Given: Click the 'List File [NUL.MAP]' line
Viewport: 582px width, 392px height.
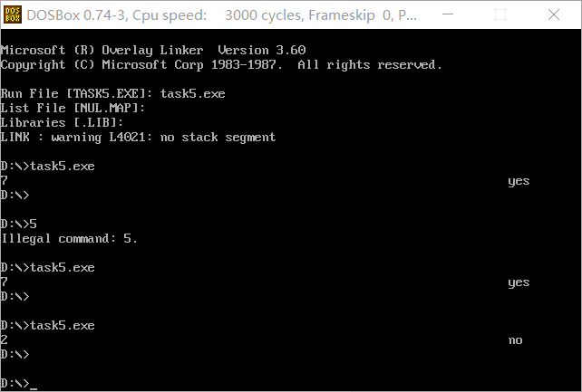Looking at the screenshot, I should [x=73, y=109].
